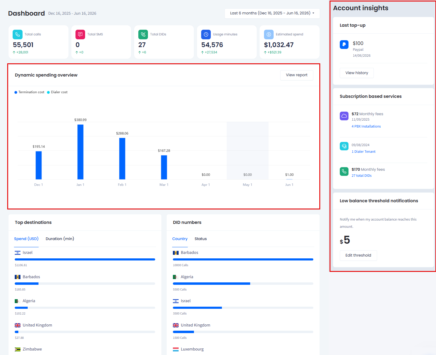
Task: Click the Usage minutes clock icon
Action: pos(206,35)
